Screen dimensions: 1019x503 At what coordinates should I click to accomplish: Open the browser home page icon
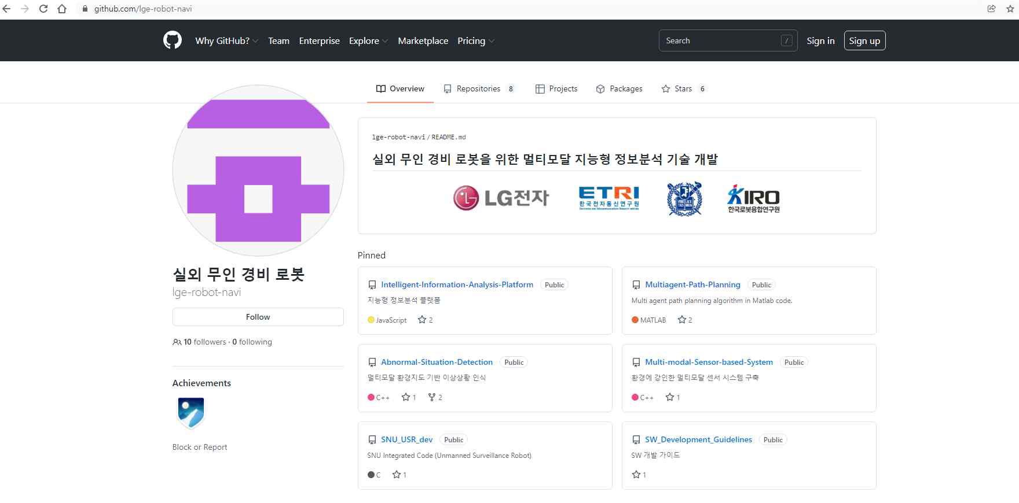click(62, 9)
